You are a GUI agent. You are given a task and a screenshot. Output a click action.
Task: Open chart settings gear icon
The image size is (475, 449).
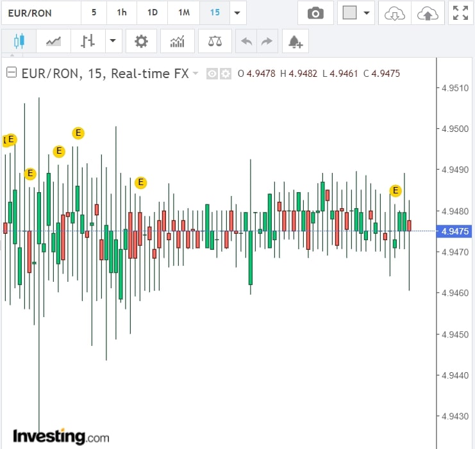(141, 42)
